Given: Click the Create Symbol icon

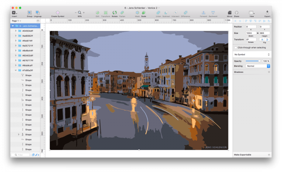Looking at the screenshot, I should [58, 13].
